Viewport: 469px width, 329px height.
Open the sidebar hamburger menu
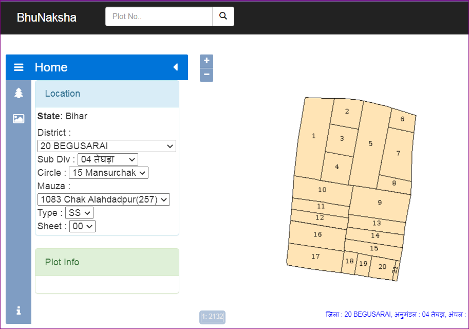click(18, 67)
